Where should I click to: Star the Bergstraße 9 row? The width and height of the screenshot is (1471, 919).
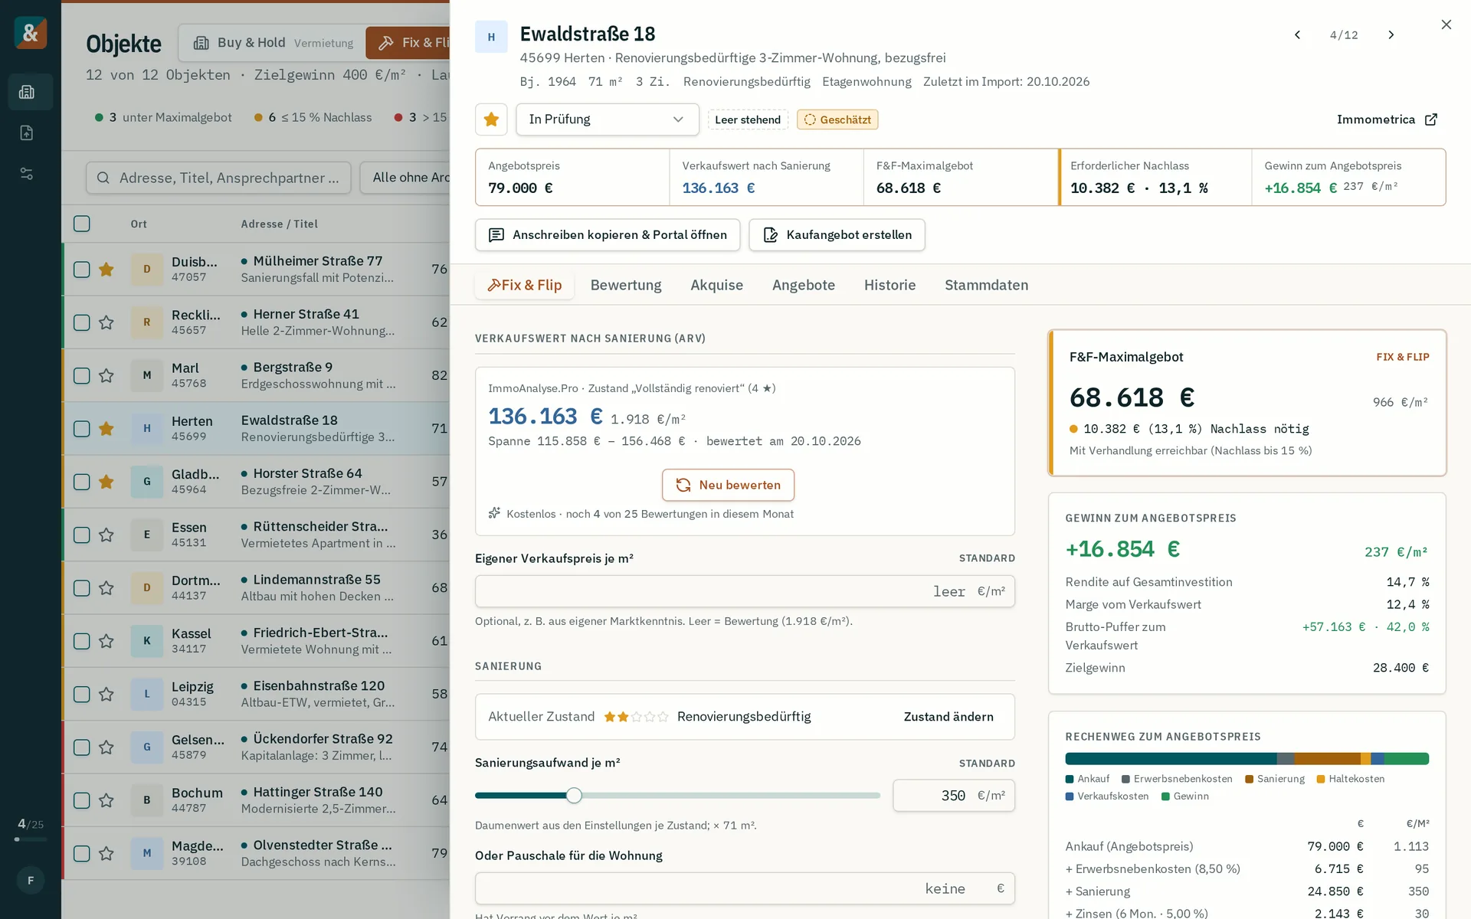[106, 375]
